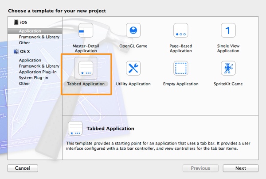Select the Empty Application template icon

180,69
